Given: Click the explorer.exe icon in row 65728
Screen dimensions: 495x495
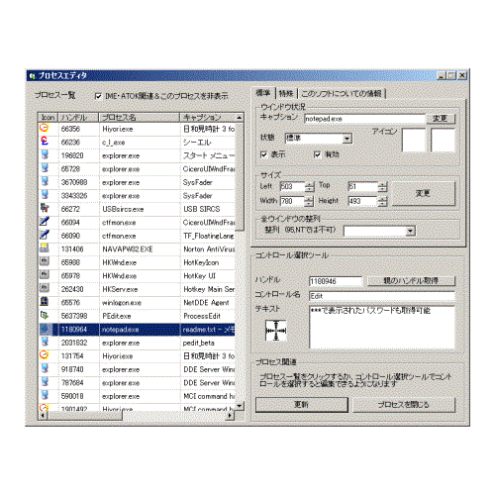Looking at the screenshot, I should 45,168.
